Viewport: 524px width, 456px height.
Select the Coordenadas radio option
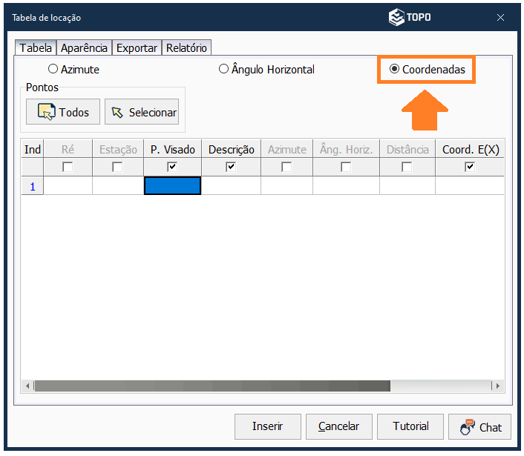394,70
